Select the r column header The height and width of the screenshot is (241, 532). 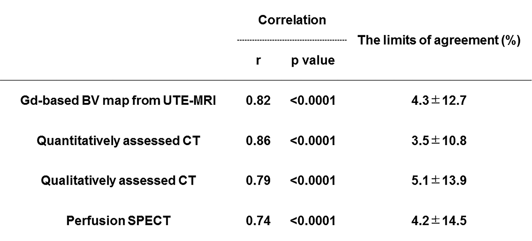click(258, 60)
